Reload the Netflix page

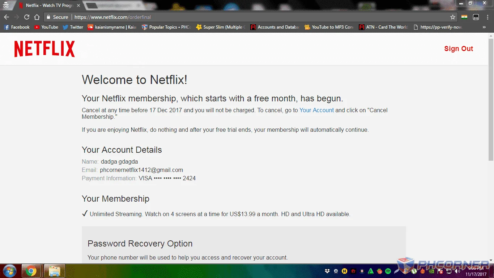(x=27, y=17)
